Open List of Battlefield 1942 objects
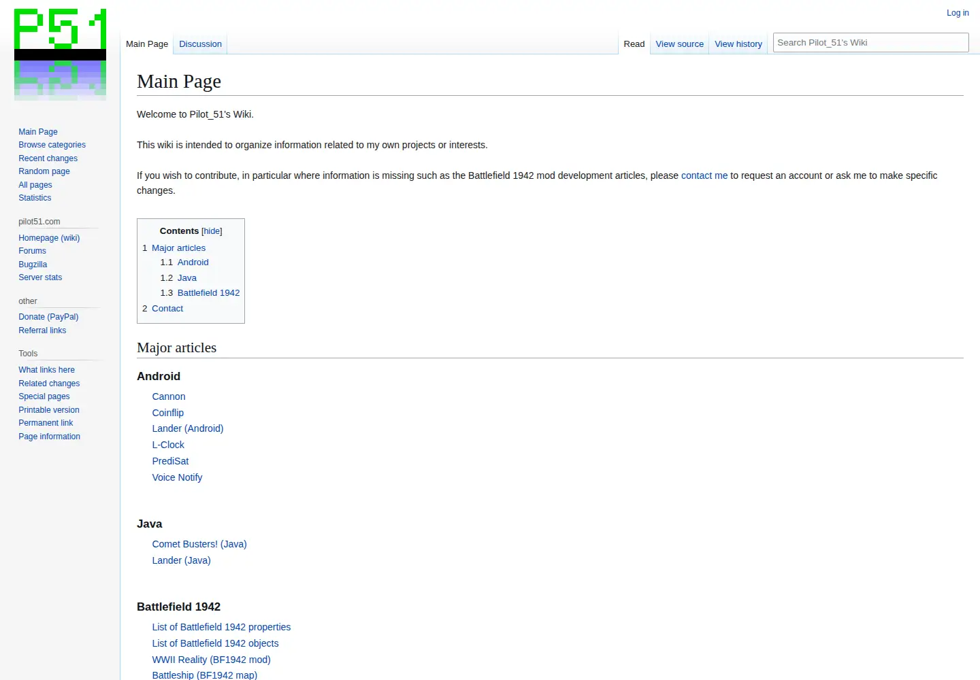Image resolution: width=980 pixels, height=680 pixels. point(215,643)
